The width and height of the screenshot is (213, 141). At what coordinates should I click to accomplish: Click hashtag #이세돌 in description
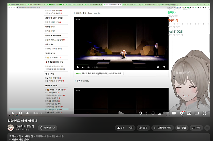point(60,136)
